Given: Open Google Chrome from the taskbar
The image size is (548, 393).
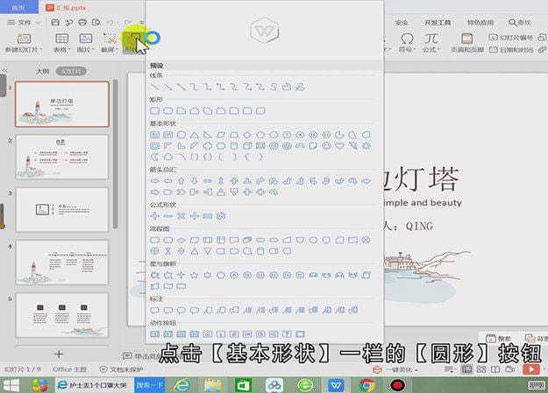Looking at the screenshot, I should [x=367, y=385].
